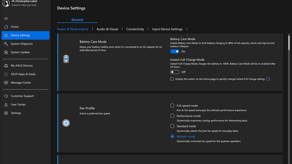
Task: Select Full-speed mode fan profile
Action: [172, 106]
